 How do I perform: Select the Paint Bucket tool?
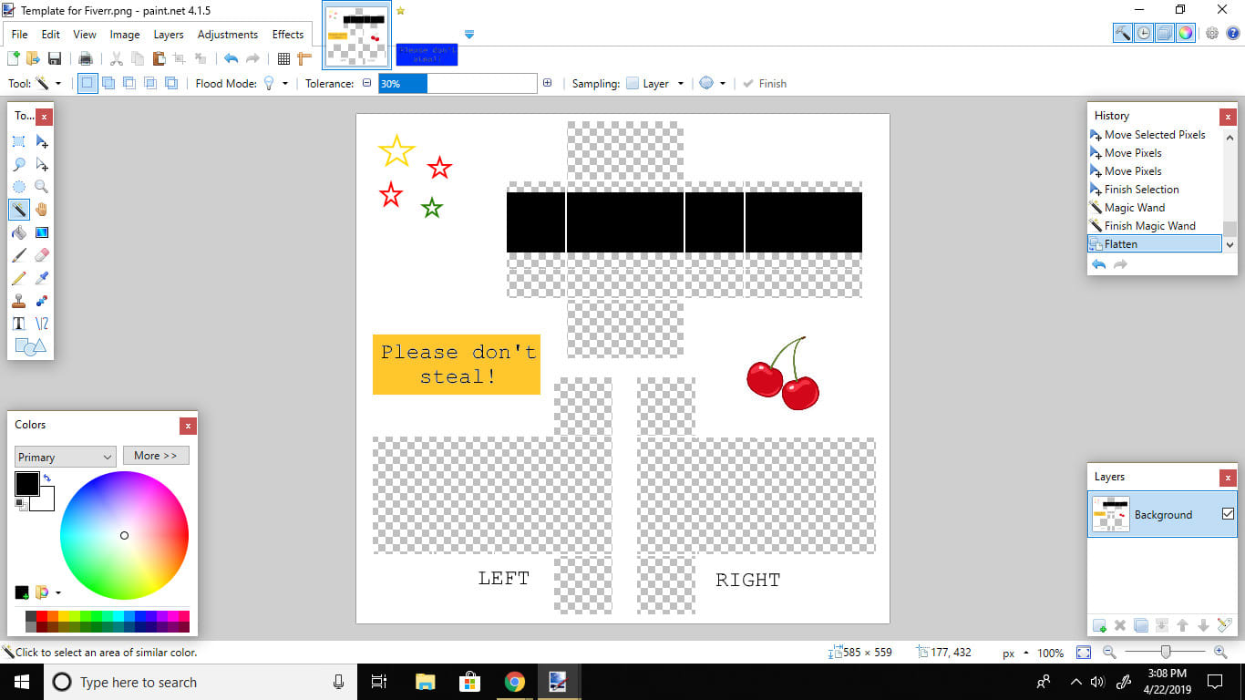click(18, 232)
